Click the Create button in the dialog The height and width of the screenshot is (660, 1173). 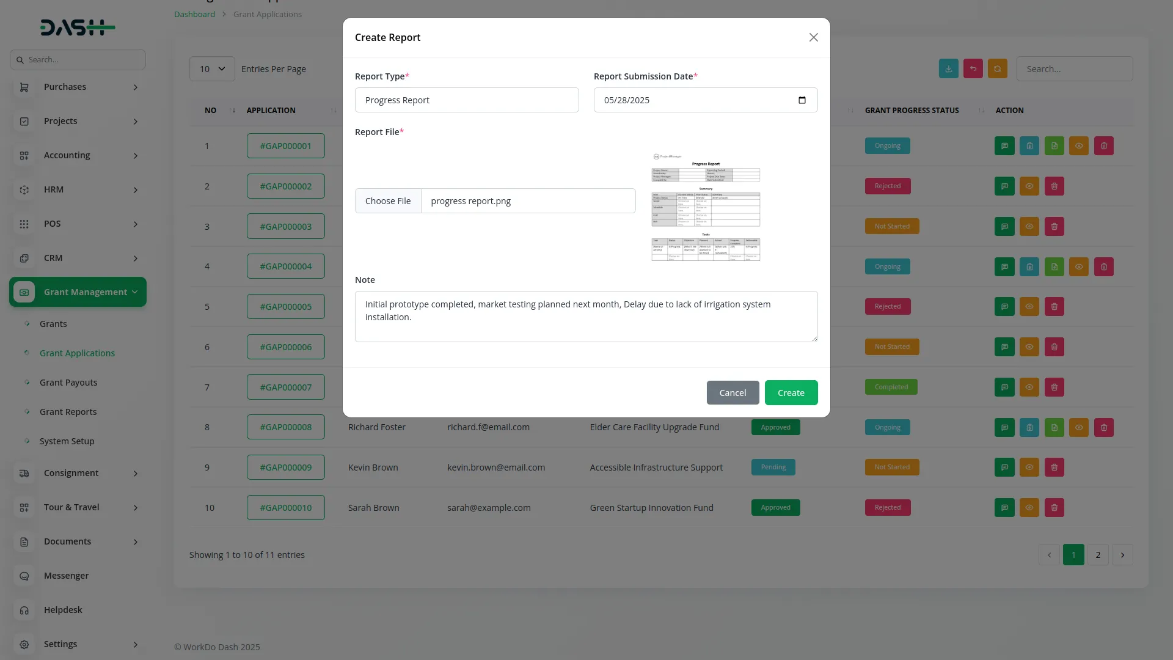(791, 392)
